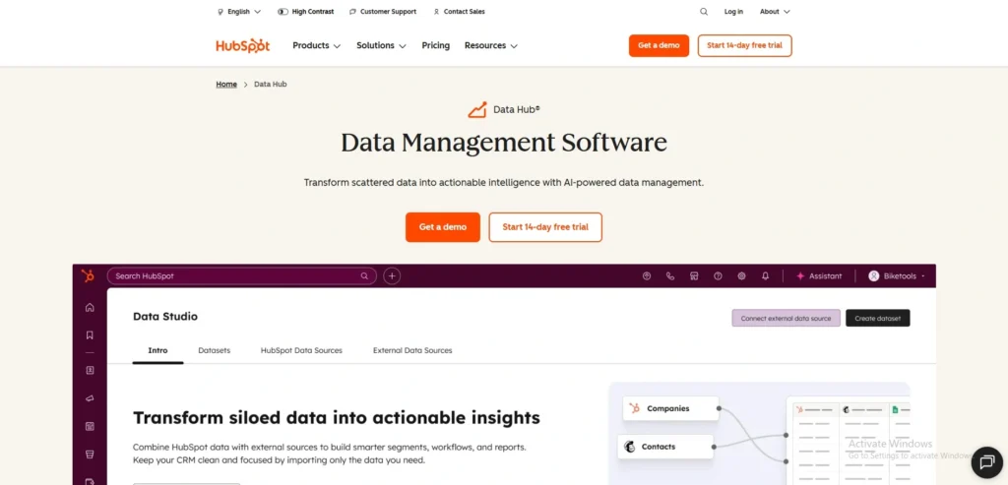
Task: Select the Companies source card
Action: [670, 408]
